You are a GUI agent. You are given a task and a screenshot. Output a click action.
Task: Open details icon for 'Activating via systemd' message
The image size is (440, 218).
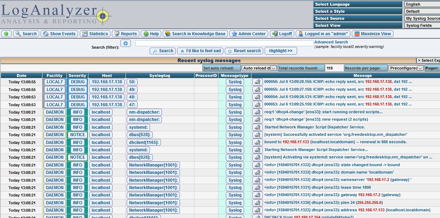pyautogui.click(x=258, y=157)
